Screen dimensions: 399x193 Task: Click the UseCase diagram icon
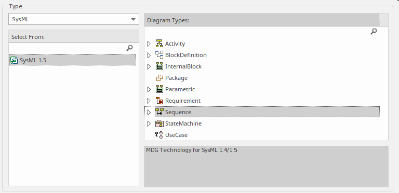159,135
